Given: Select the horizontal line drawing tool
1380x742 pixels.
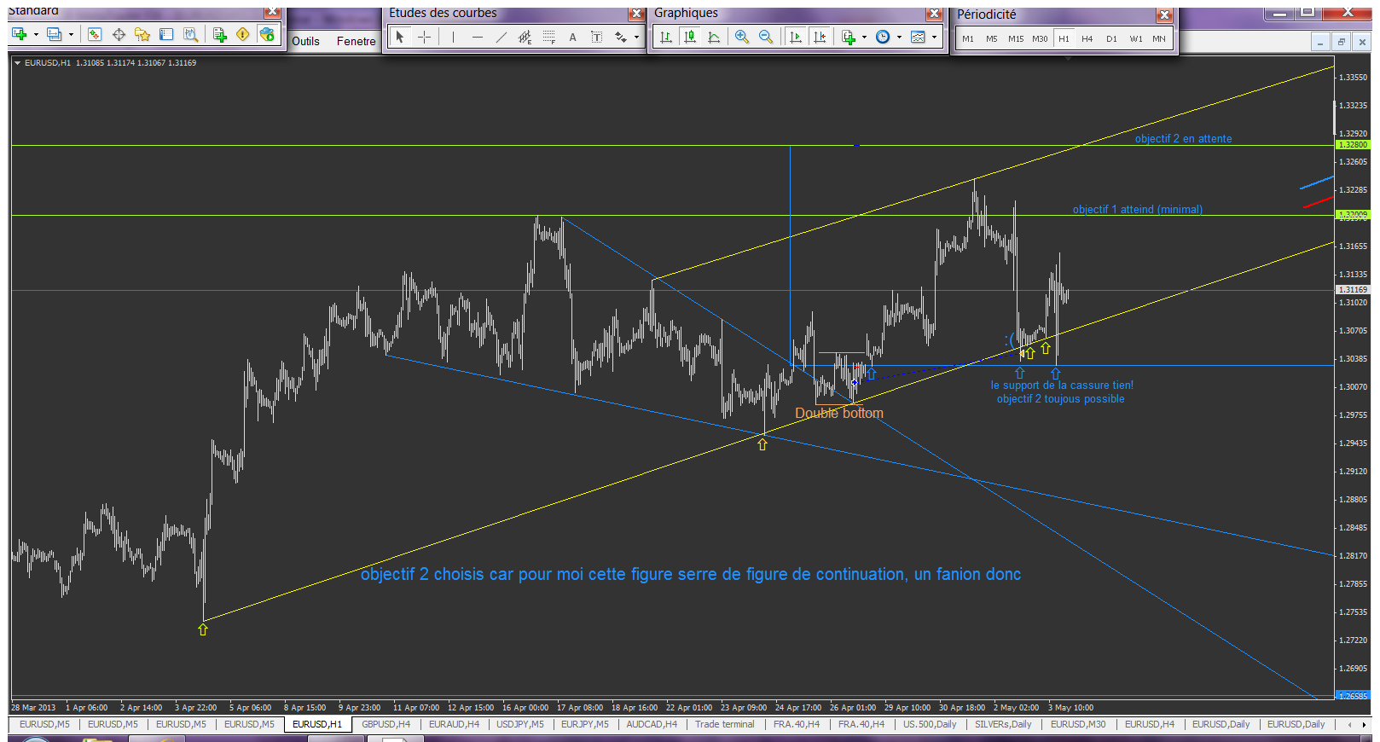Looking at the screenshot, I should pyautogui.click(x=477, y=37).
